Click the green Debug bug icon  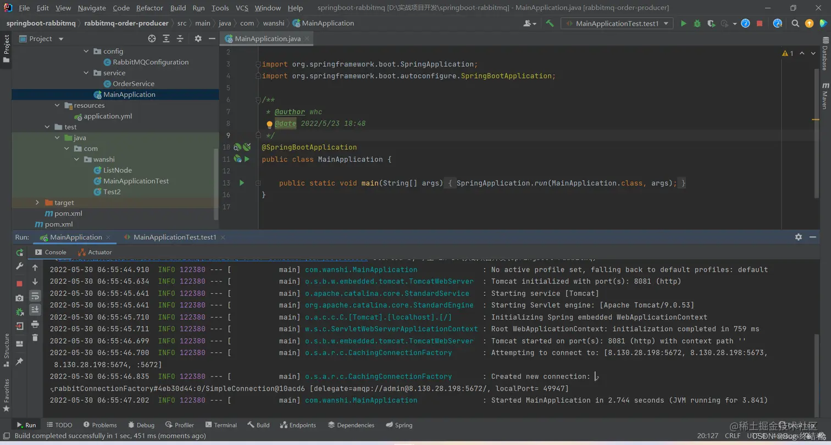pyautogui.click(x=697, y=23)
